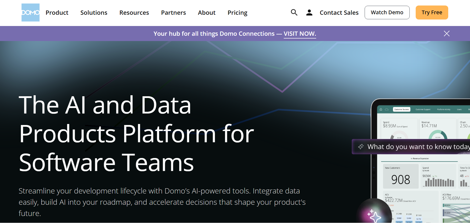Image resolution: width=470 pixels, height=223 pixels.
Task: Click the Watch Demo button
Action: 387,12
